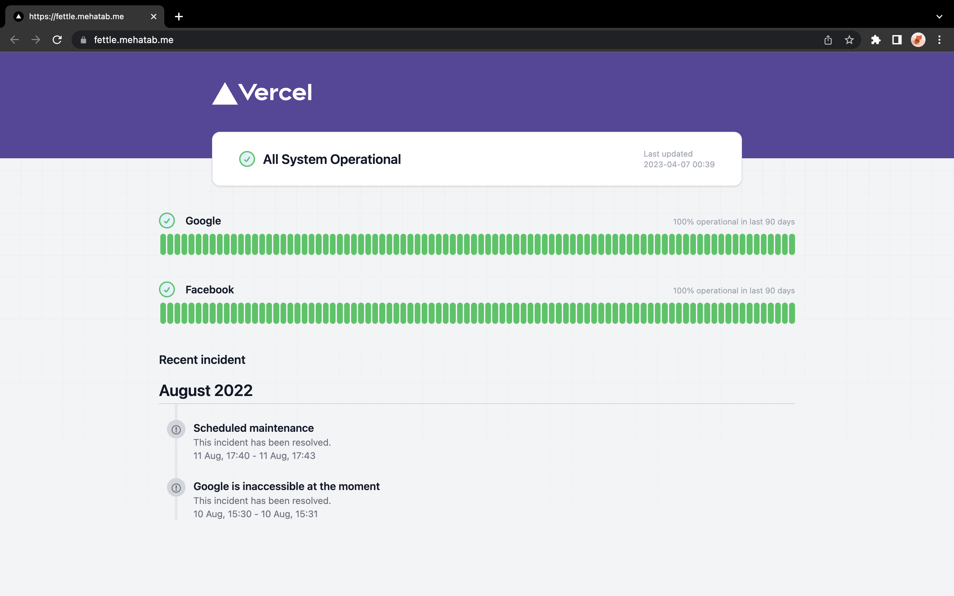Click first green bar in Google uptime

coord(163,244)
